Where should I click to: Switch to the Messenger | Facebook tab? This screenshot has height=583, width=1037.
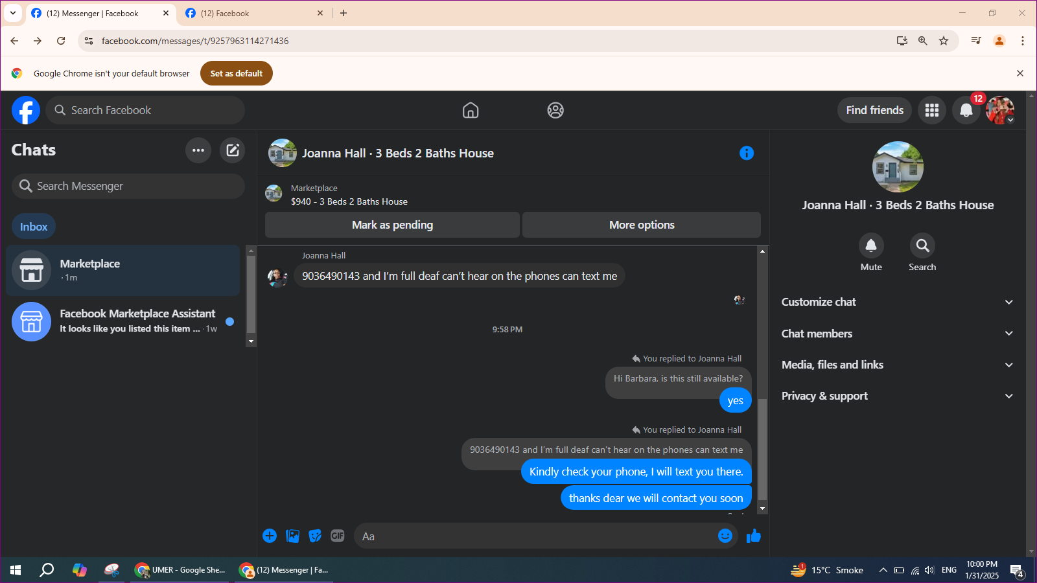(100, 13)
